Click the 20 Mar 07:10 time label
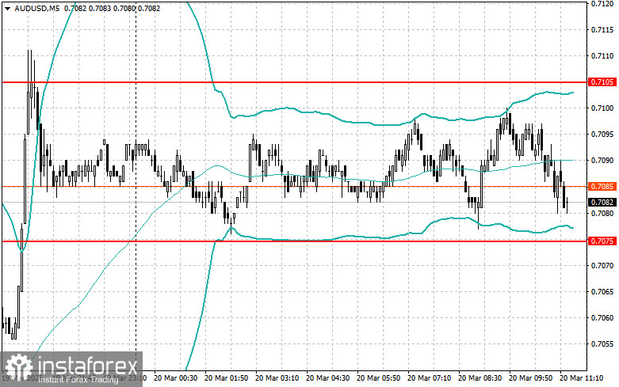This screenshot has width=619, height=387. (x=429, y=378)
